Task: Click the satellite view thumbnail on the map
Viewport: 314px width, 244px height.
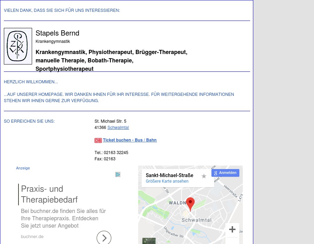Action: pyautogui.click(x=149, y=241)
